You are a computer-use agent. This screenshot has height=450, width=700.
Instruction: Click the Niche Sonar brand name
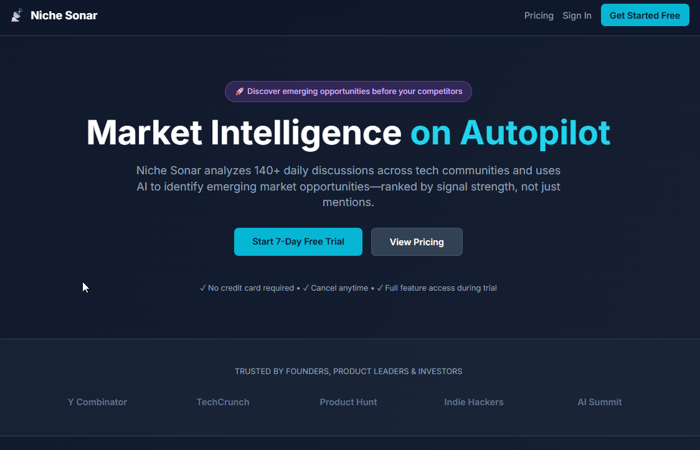click(x=64, y=16)
